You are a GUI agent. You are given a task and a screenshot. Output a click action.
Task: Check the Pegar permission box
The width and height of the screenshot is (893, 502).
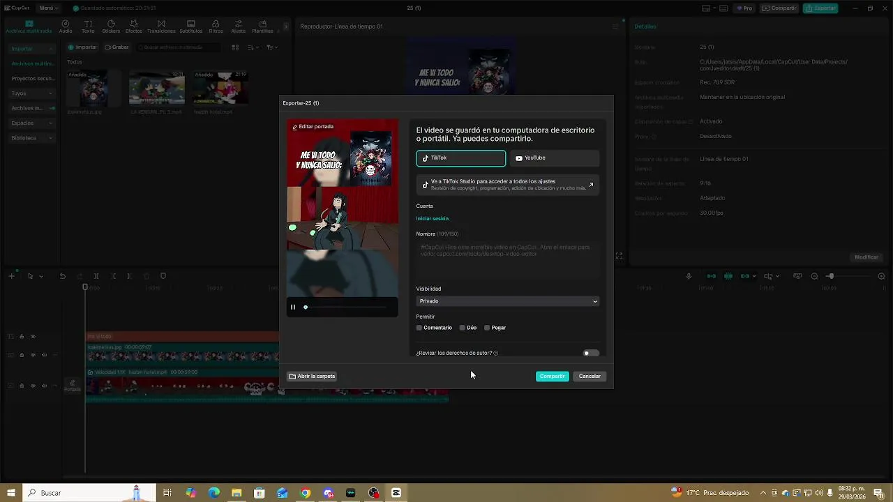[487, 328]
